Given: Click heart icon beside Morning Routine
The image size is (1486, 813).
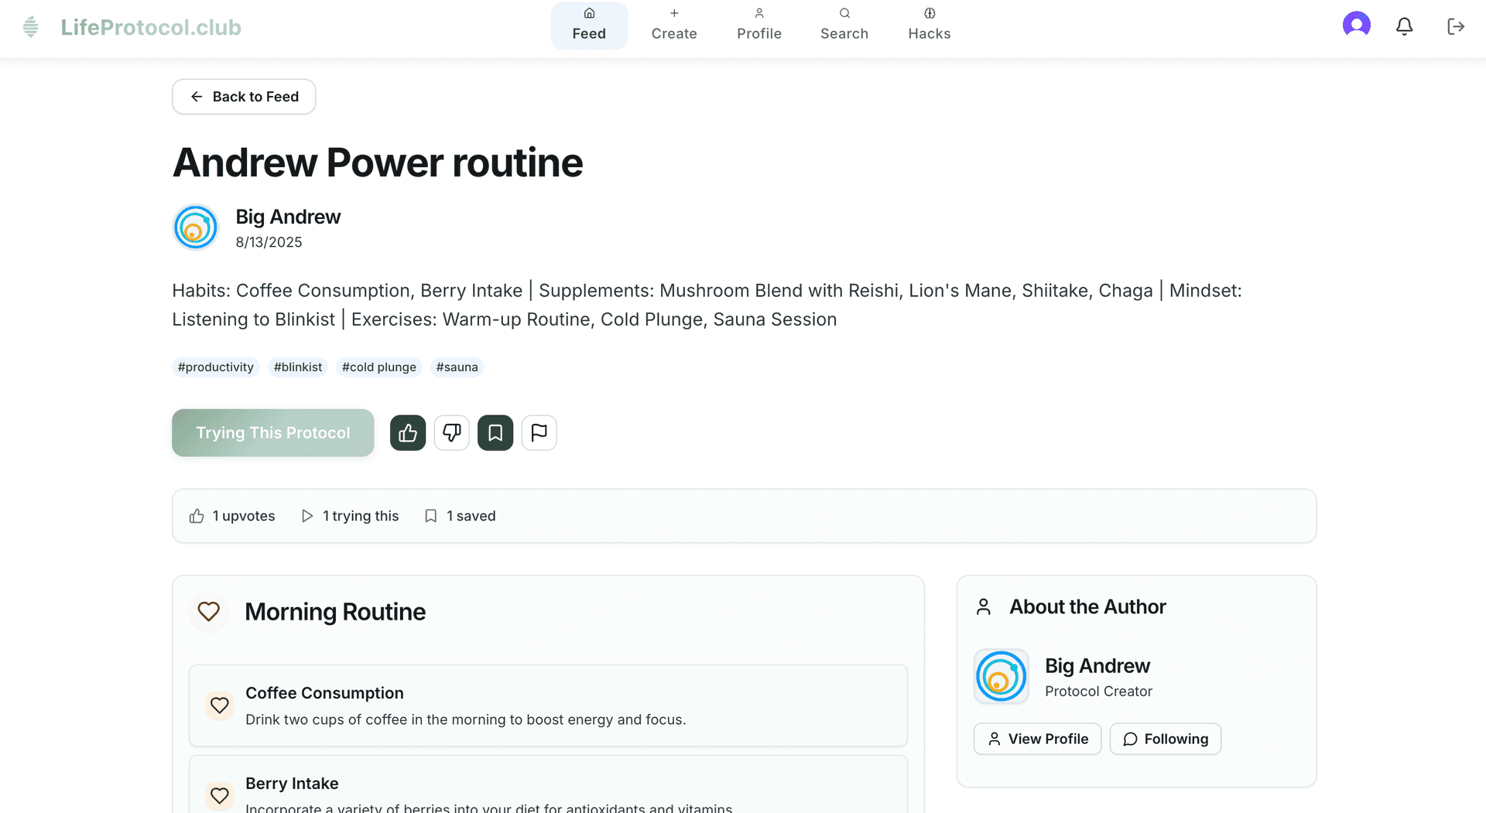Looking at the screenshot, I should 209,612.
